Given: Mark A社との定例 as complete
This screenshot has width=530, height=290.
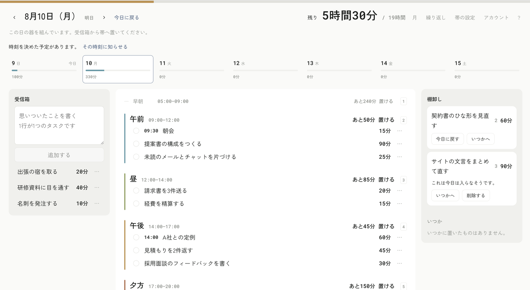Looking at the screenshot, I should pos(136,237).
